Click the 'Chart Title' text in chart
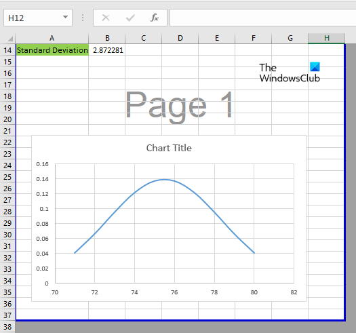The image size is (356, 333). (169, 148)
